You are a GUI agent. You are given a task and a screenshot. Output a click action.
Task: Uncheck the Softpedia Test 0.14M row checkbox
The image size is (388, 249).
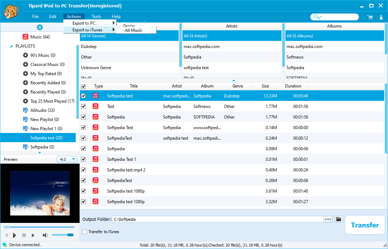[x=83, y=128]
